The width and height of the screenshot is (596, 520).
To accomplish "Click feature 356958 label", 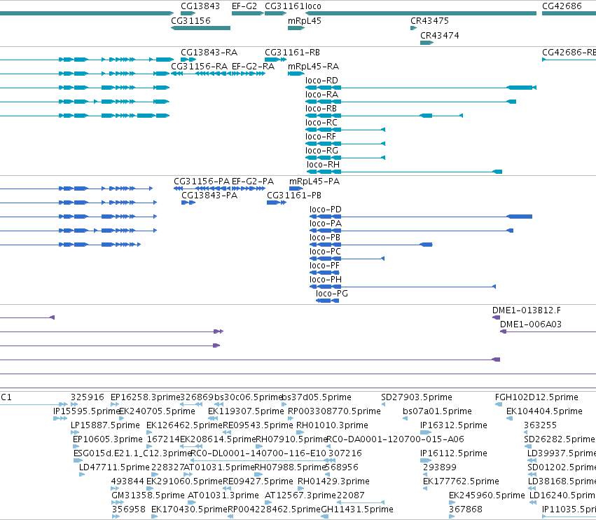I will 128,509.
